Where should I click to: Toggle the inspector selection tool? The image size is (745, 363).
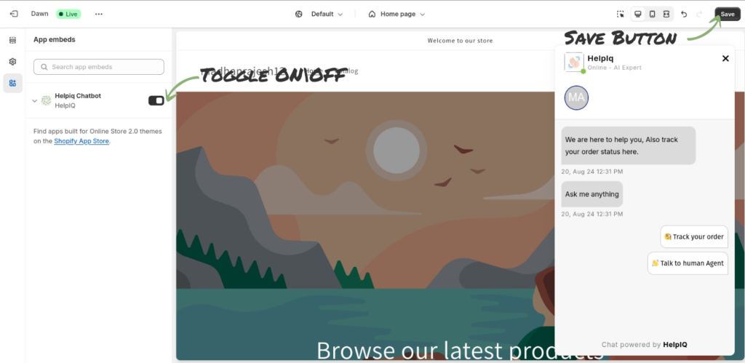point(621,15)
